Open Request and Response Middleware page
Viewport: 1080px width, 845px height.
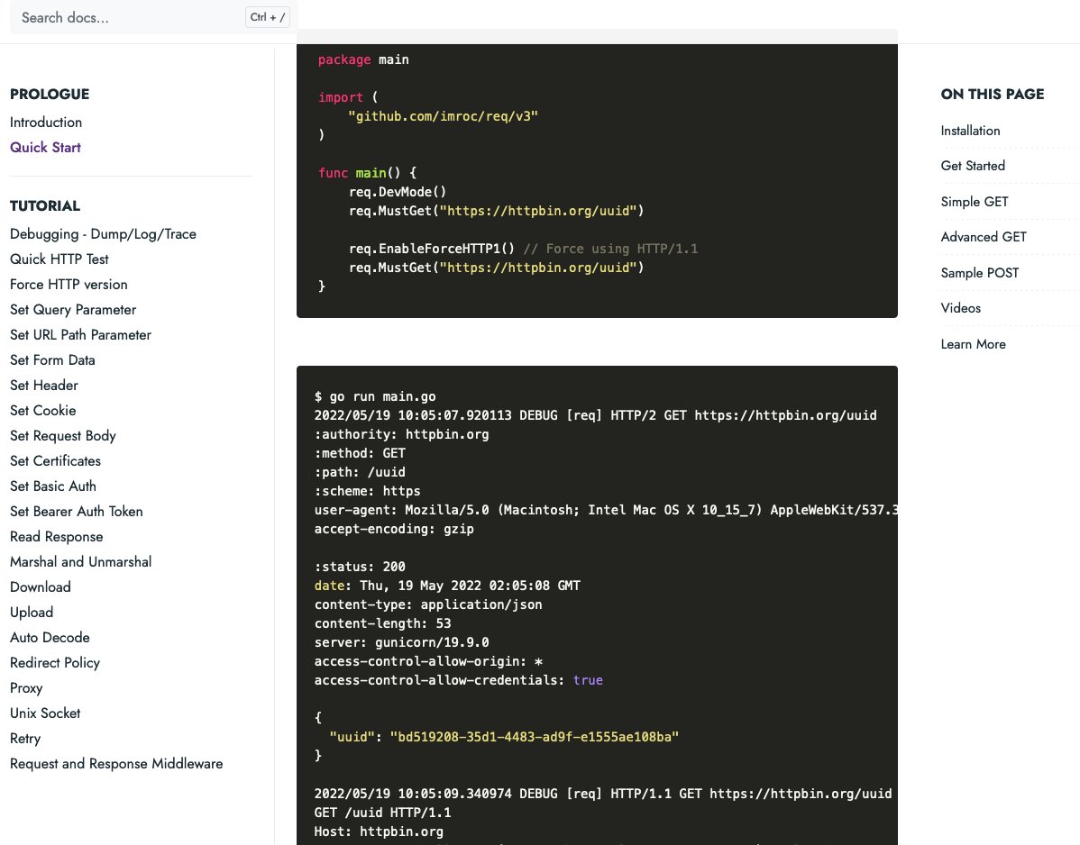[116, 763]
